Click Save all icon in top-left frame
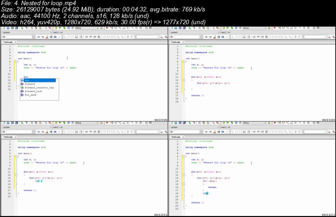Screen dimensions: 336x217 point(16,28)
